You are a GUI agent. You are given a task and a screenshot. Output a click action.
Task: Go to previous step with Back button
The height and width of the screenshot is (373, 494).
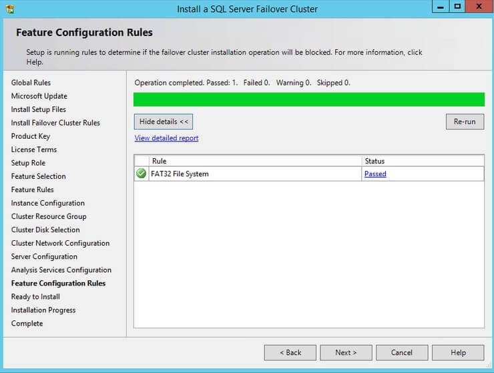click(x=290, y=352)
